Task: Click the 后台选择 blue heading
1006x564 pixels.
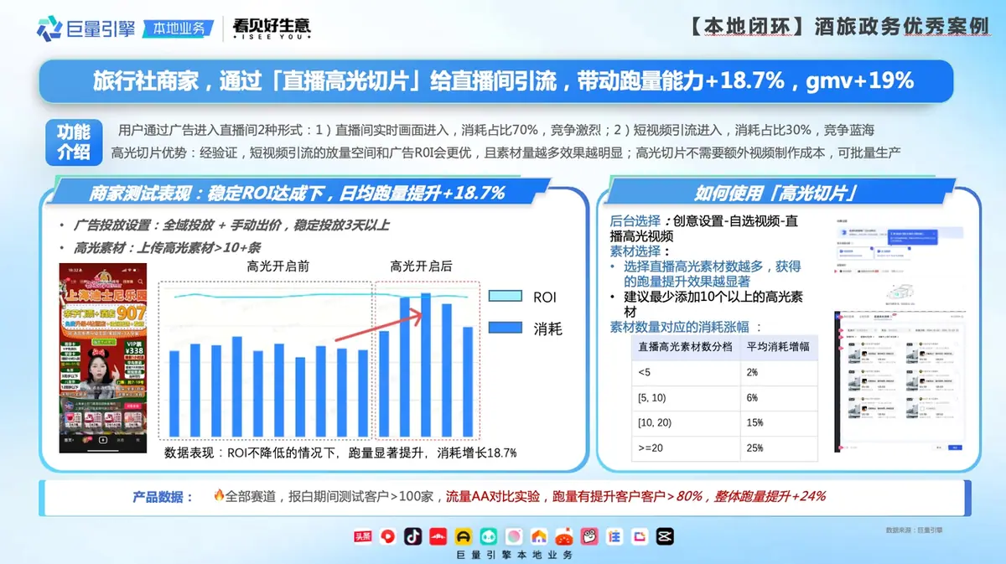Action: 636,221
